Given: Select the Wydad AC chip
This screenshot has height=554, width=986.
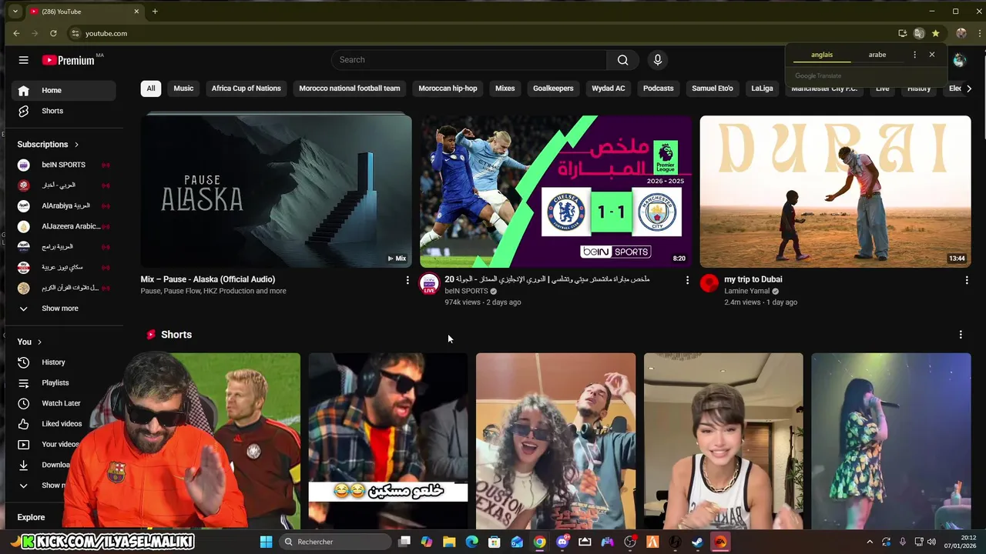Looking at the screenshot, I should [x=609, y=88].
